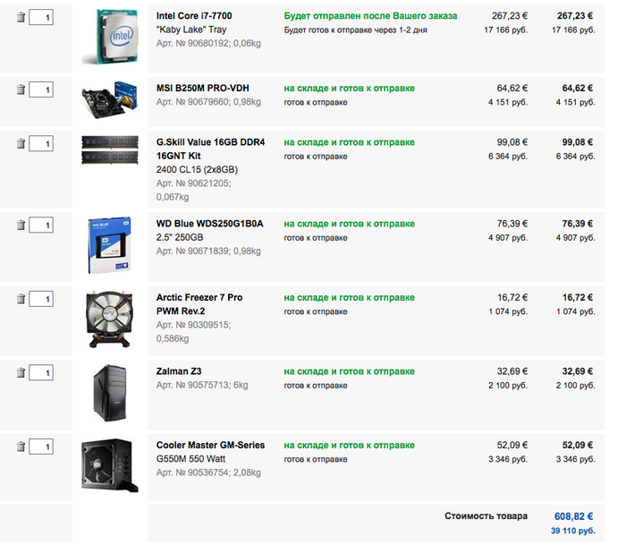This screenshot has width=626, height=545.
Task: Remove MSI B250M PRO-VDH via trash icon
Action: click(21, 89)
